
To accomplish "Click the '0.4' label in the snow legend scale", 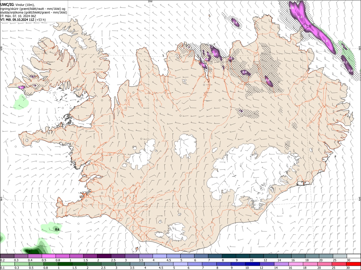I will click(30, 260).
